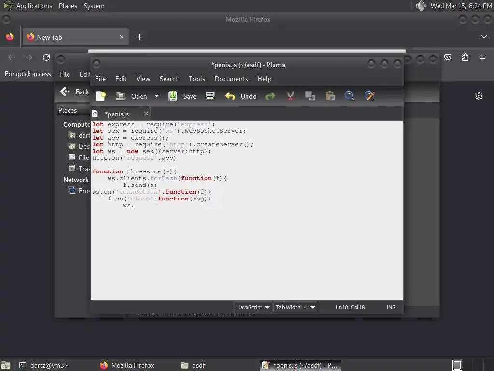The image size is (494, 371).
Task: Redo using the green arrow icon
Action: 270,96
